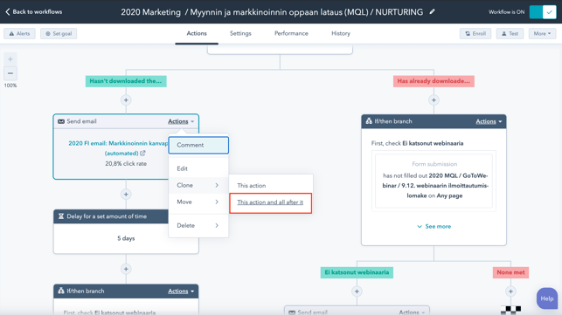Viewport: 562px width, 315px height.
Task: Select This action and all after it
Action: [x=270, y=202]
